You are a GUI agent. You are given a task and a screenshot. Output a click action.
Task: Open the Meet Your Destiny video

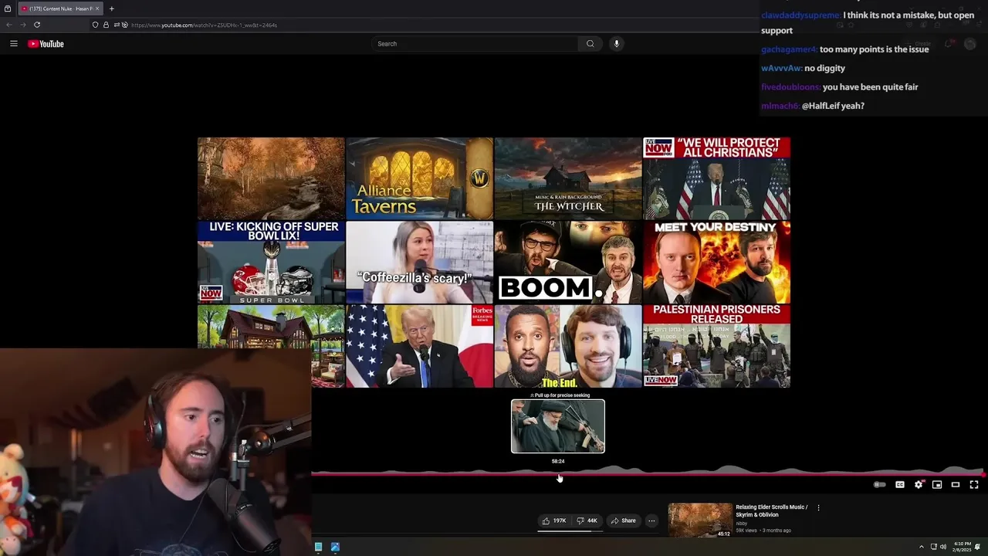click(716, 262)
